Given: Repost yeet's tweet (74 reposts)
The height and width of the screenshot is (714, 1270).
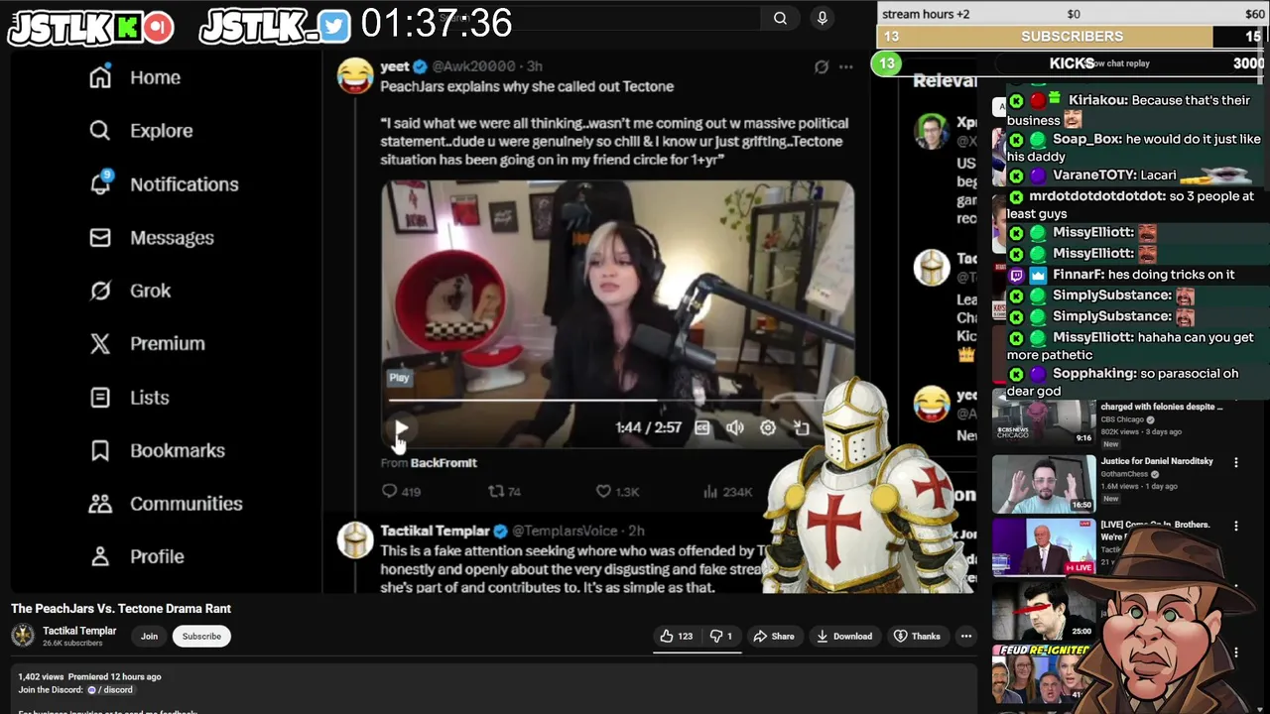Looking at the screenshot, I should point(504,491).
